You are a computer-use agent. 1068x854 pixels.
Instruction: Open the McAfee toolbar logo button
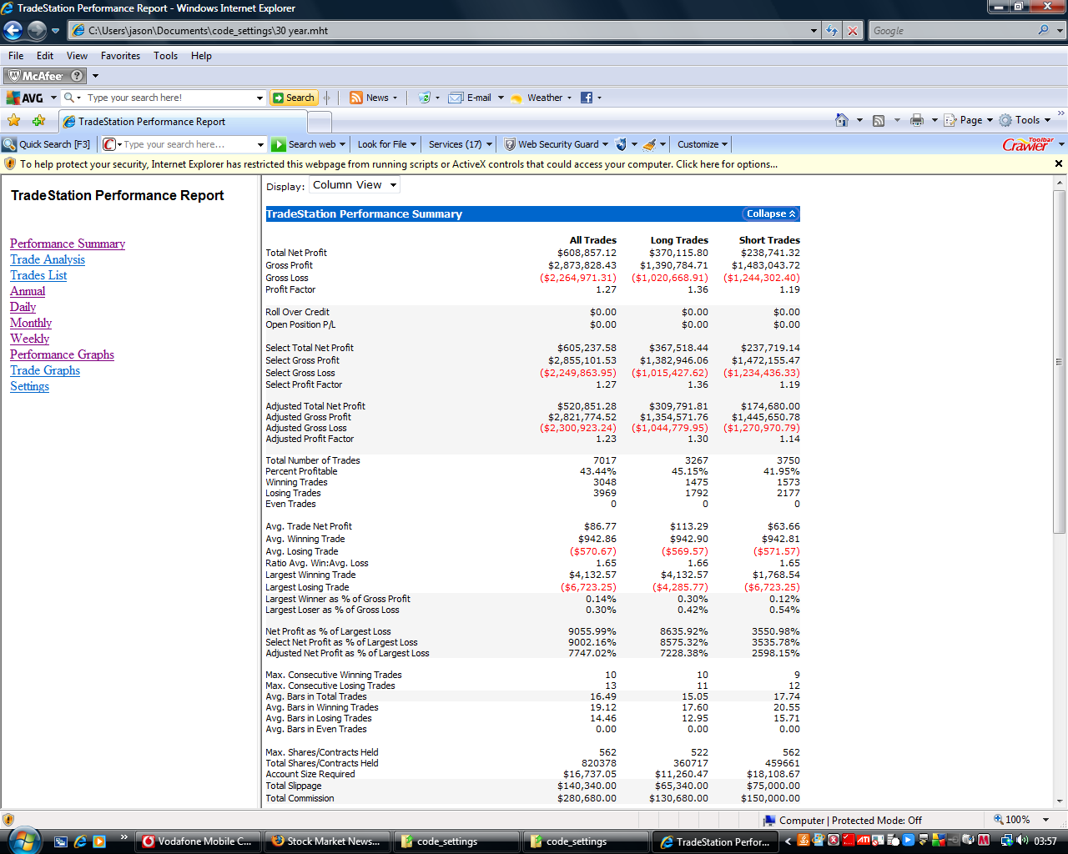pyautogui.click(x=35, y=76)
